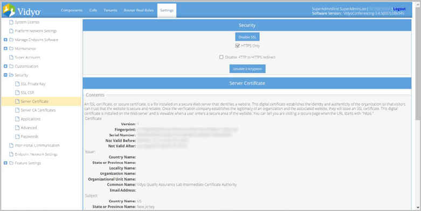Image resolution: width=421 pixels, height=211 pixels.
Task: Go to Router Pool Rules tab
Action: point(139,10)
